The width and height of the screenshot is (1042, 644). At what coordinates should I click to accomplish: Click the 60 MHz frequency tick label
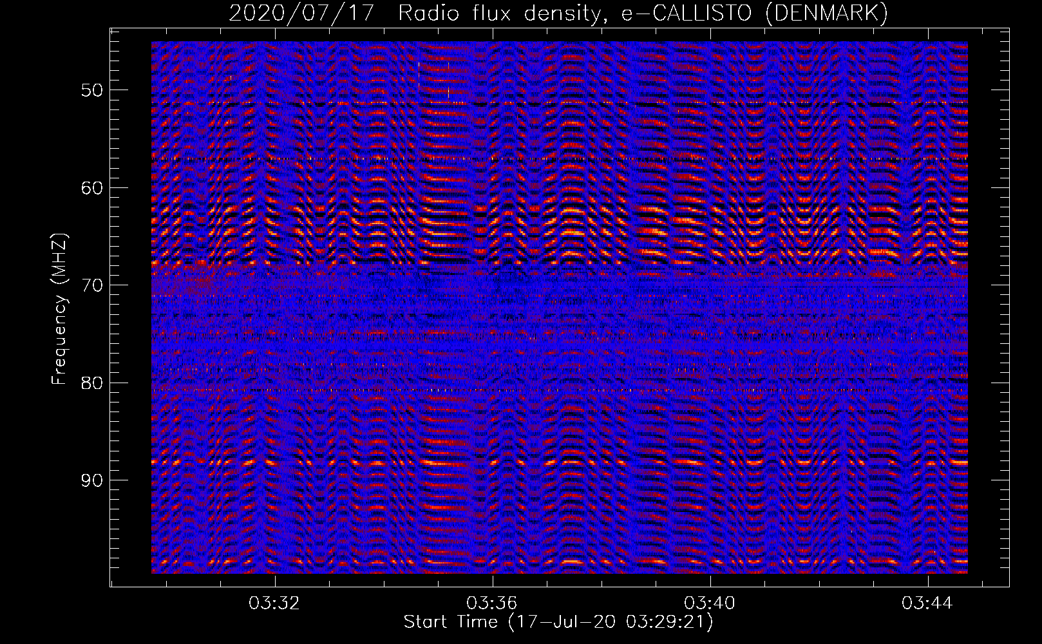[x=91, y=188]
